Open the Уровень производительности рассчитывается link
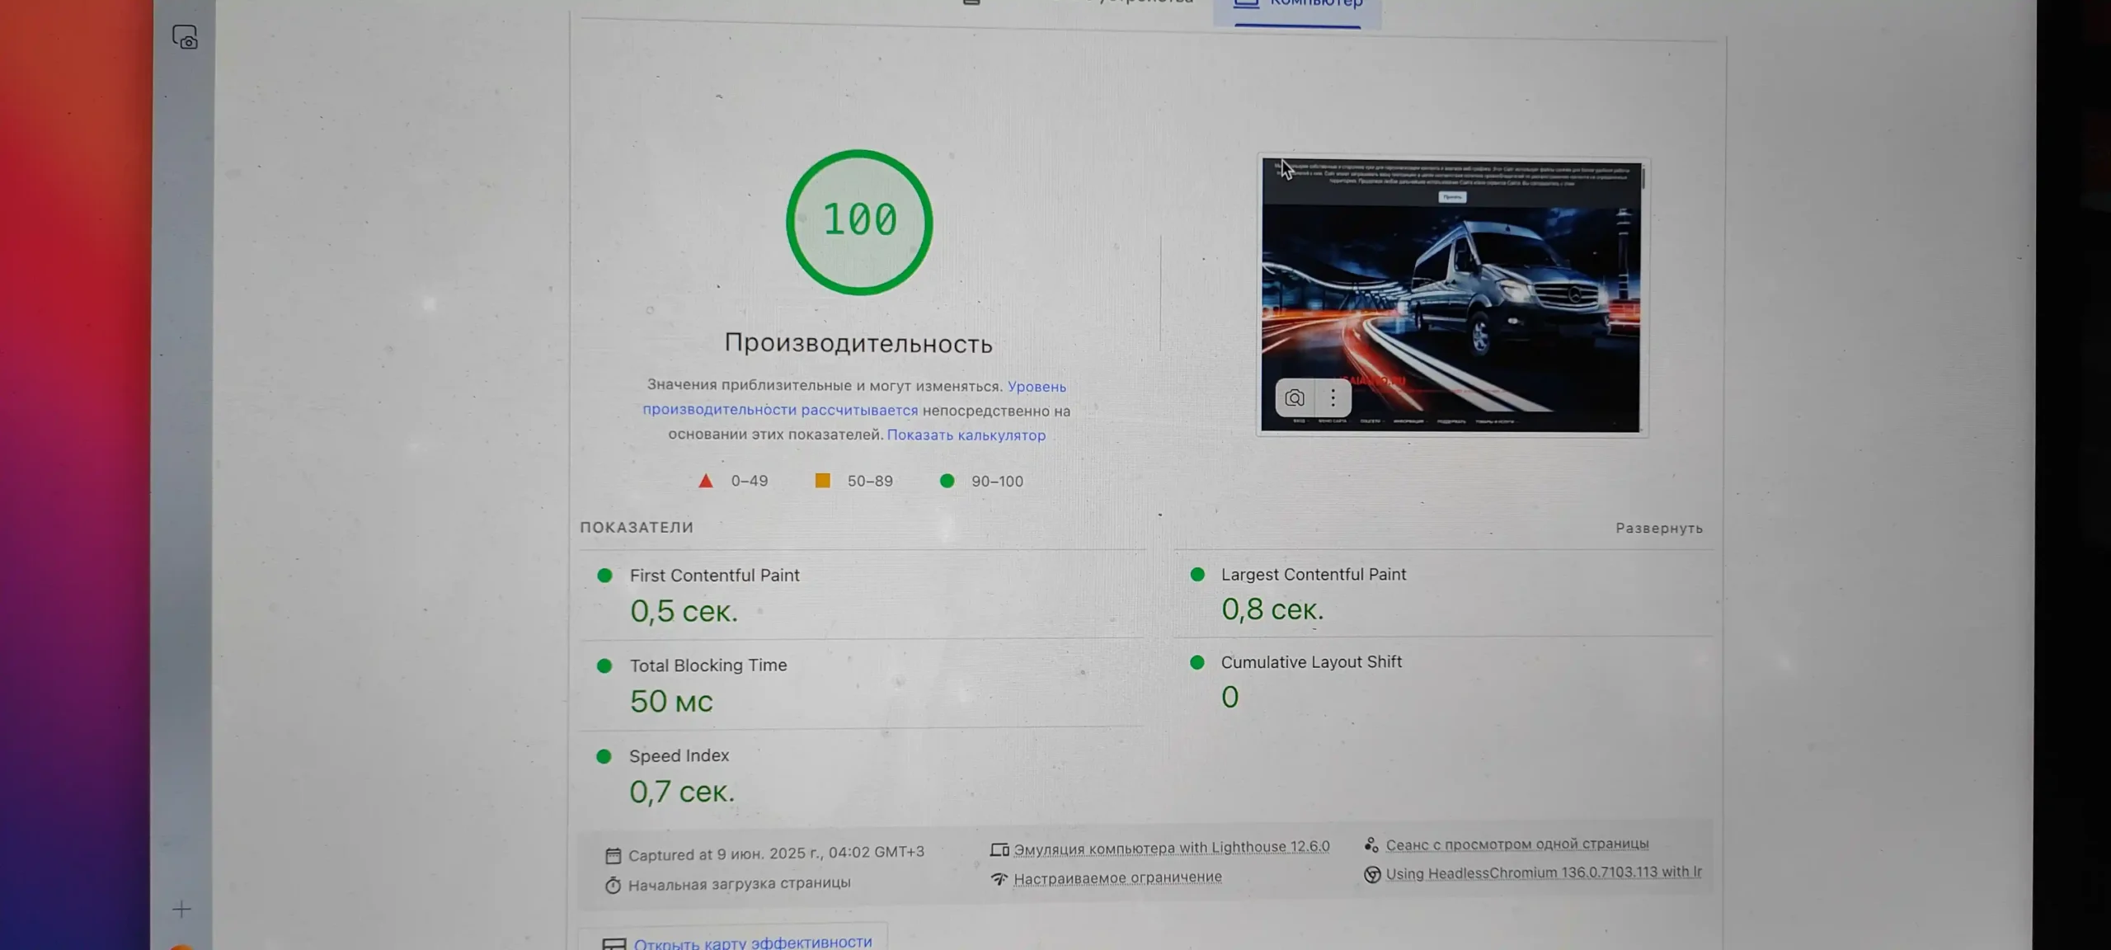 tap(779, 410)
